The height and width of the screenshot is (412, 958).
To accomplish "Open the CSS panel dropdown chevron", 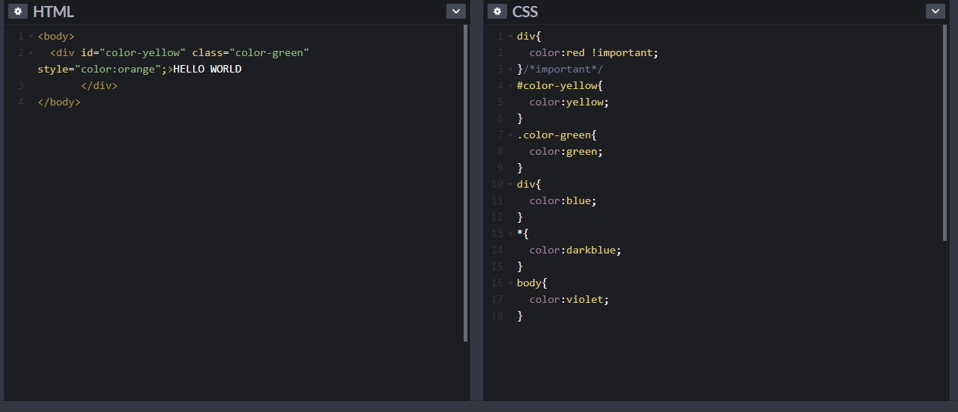I will point(936,11).
